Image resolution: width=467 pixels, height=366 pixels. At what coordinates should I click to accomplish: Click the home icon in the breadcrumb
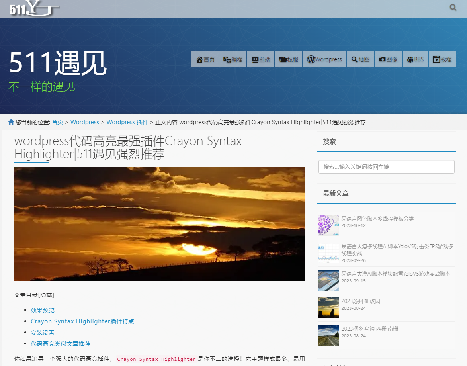[11, 122]
